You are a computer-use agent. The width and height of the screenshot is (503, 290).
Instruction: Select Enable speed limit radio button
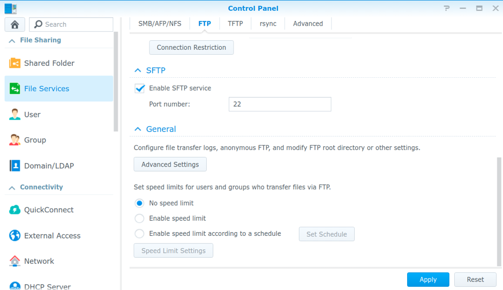pyautogui.click(x=139, y=219)
